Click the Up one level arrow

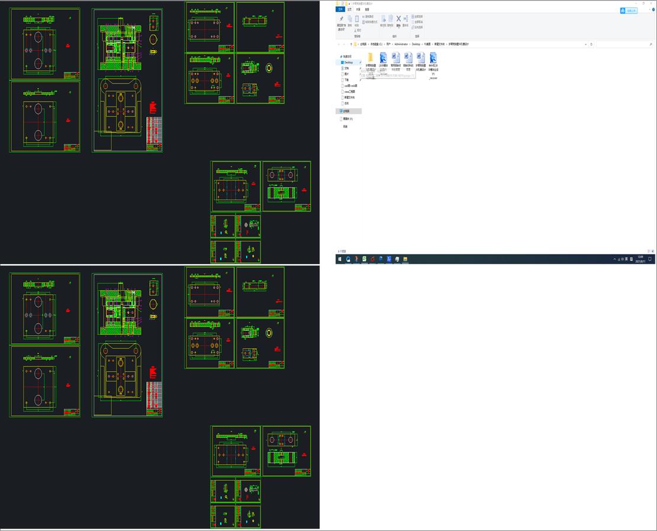351,44
